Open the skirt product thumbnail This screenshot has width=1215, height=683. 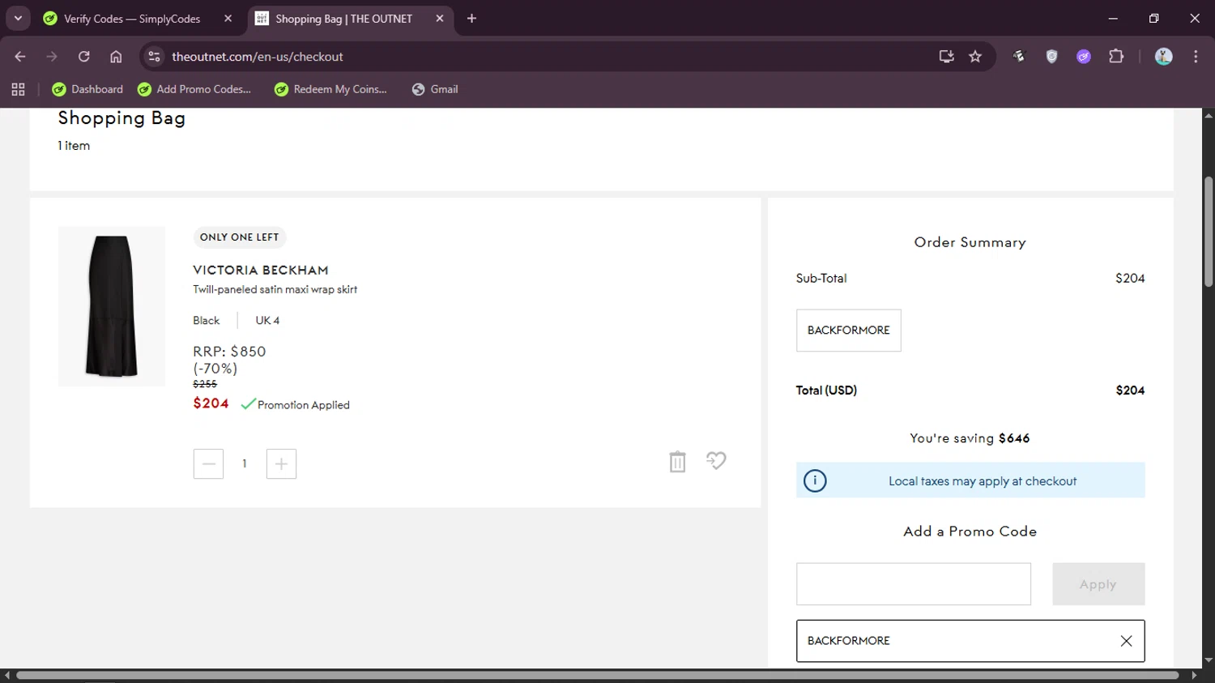click(x=112, y=306)
